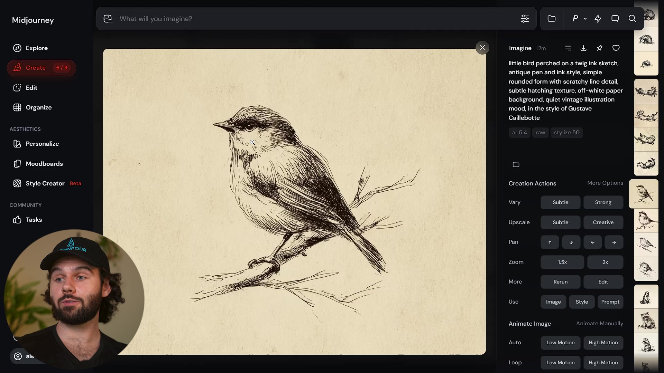This screenshot has width=664, height=373.
Task: Use the Prompt
Action: (610, 302)
